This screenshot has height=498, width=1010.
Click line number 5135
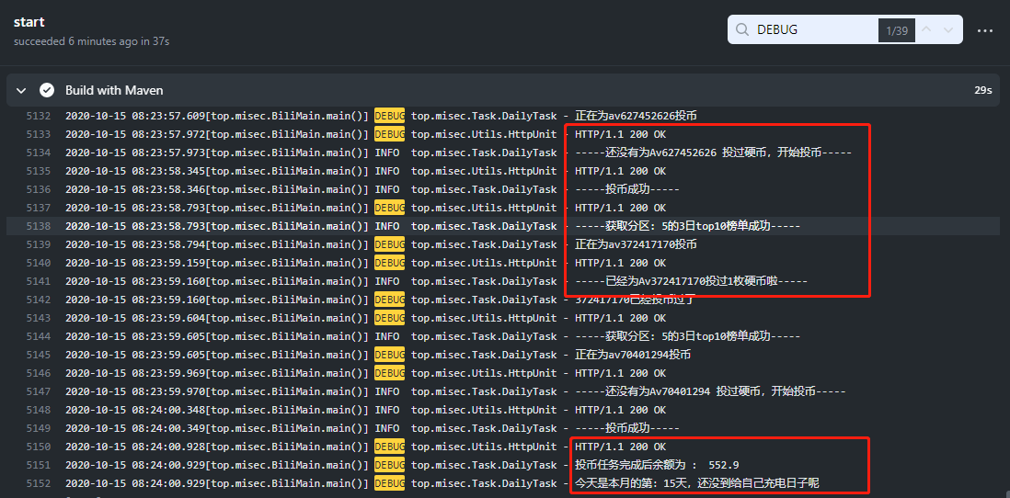pyautogui.click(x=38, y=171)
